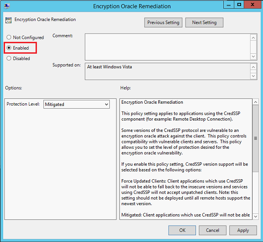Click the Comment box scroll down arrow

[x=253, y=56]
